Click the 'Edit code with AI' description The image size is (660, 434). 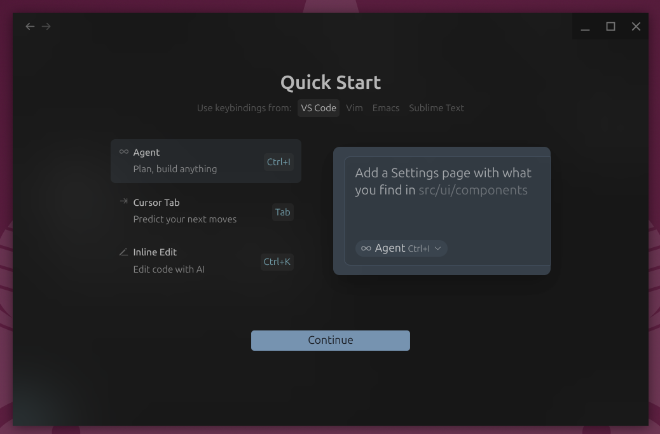[168, 269]
